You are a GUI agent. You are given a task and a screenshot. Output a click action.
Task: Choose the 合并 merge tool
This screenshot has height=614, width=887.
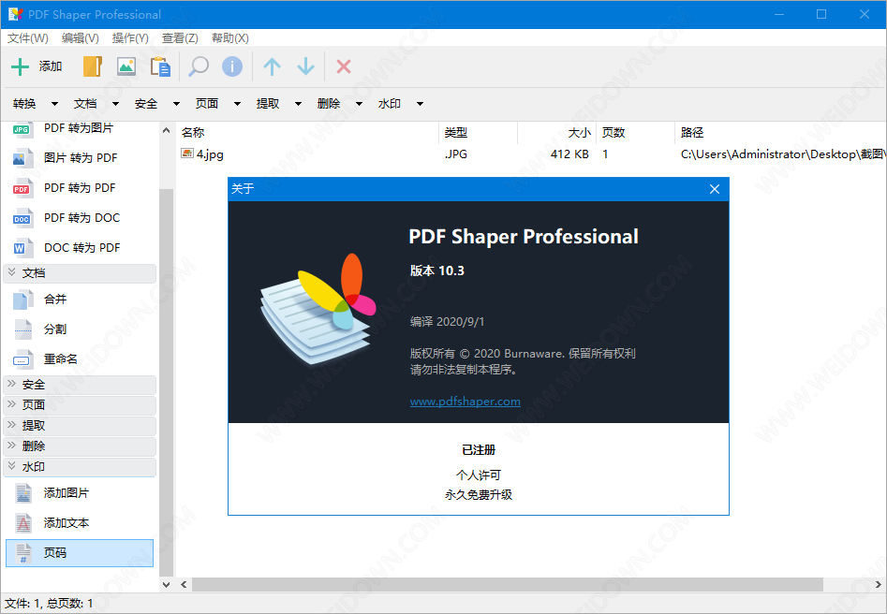pos(80,300)
